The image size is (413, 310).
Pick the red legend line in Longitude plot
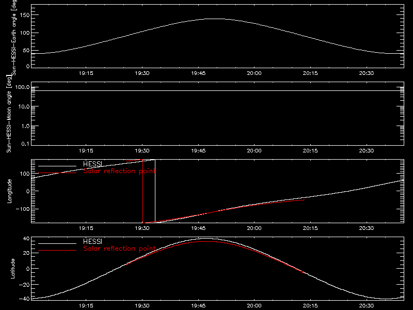[x=57, y=173]
